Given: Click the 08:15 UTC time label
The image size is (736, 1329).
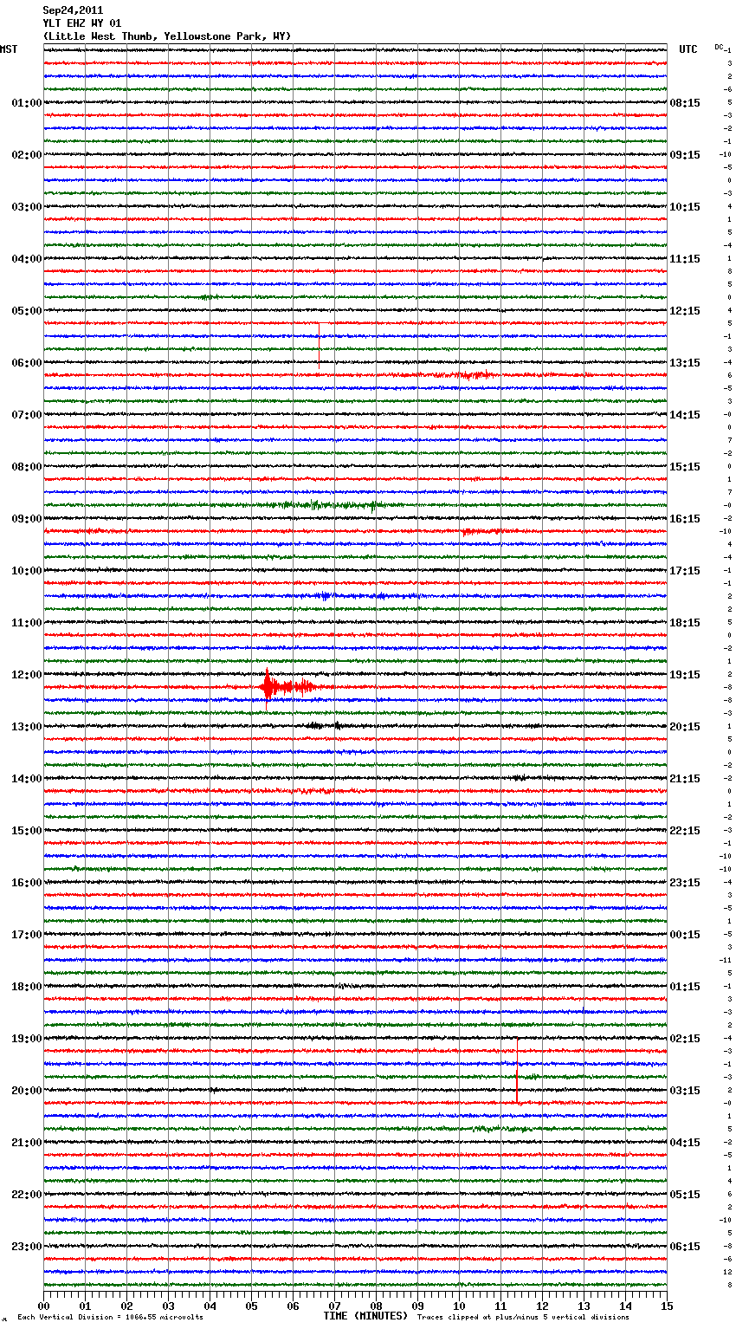Looking at the screenshot, I should [685, 103].
